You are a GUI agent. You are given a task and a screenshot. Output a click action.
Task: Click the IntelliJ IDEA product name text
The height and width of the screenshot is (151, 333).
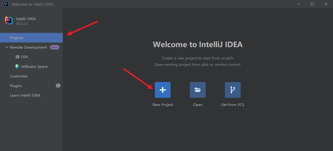click(x=26, y=19)
